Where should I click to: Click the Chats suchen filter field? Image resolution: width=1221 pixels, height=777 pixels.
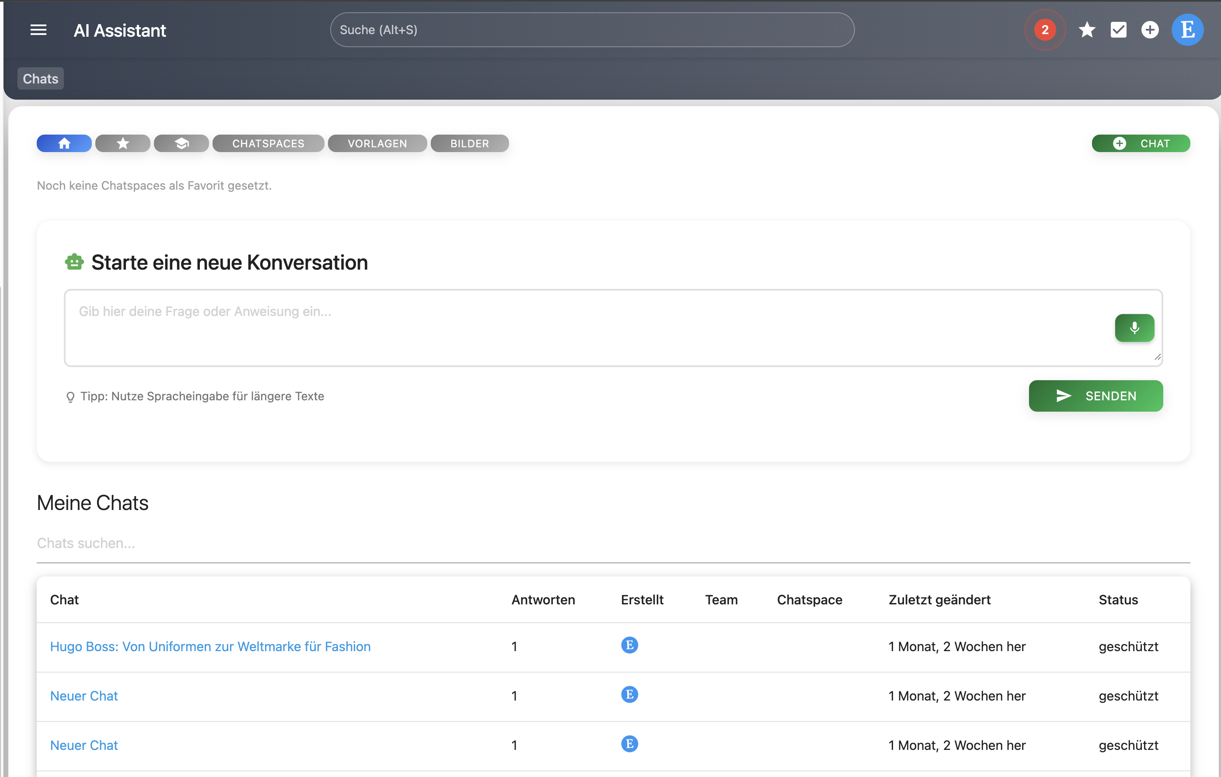[x=613, y=543]
